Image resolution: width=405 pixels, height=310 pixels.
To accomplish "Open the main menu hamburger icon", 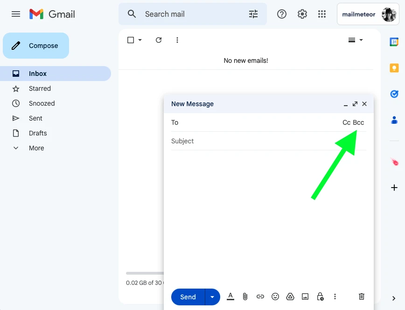I will click(x=16, y=14).
